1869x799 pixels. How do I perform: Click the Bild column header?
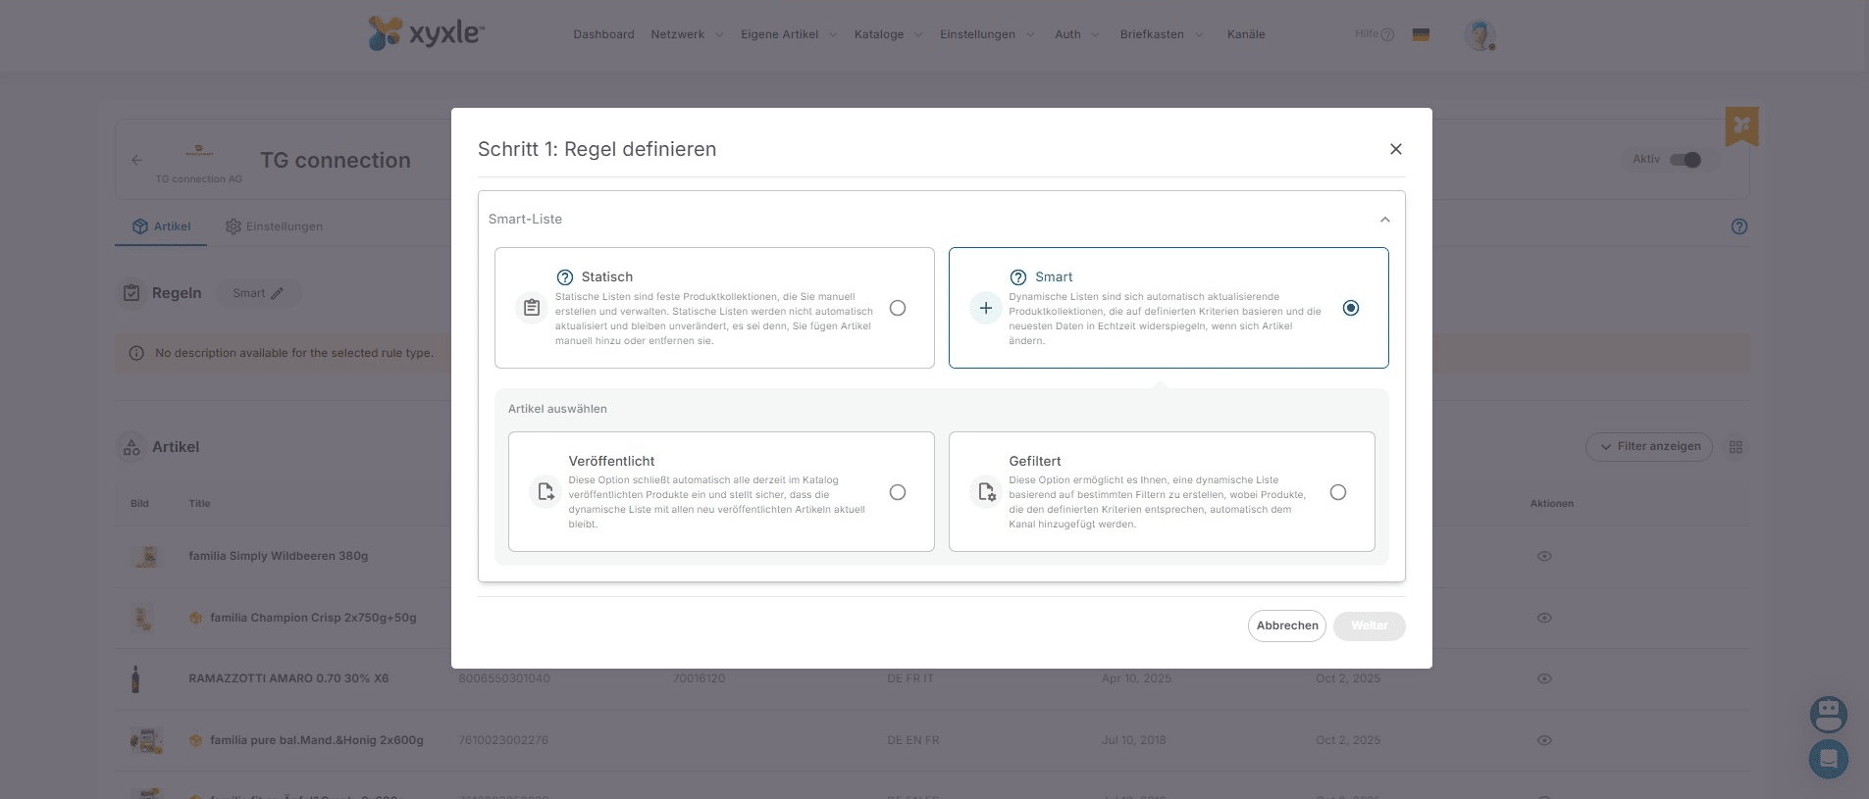139,504
